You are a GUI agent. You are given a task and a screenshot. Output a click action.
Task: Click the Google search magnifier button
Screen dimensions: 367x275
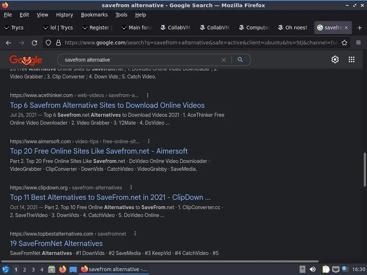point(240,60)
